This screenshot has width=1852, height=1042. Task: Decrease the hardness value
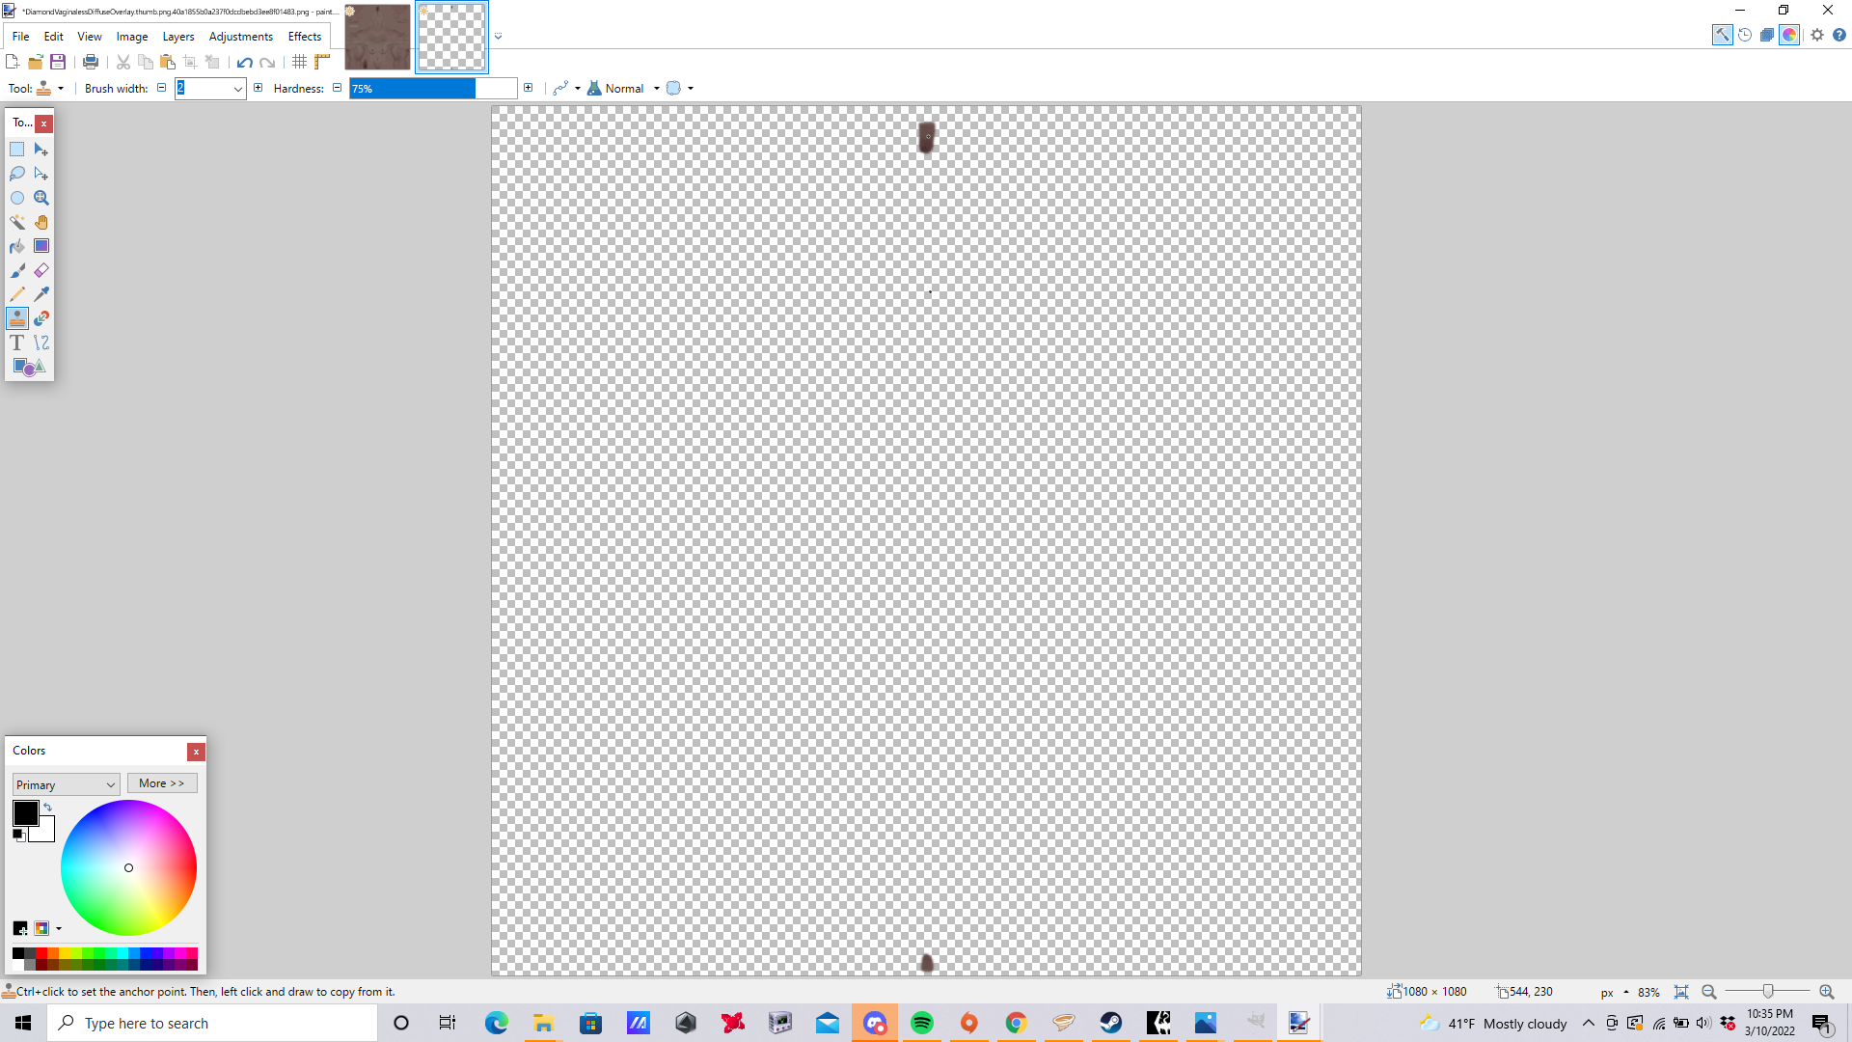coord(337,88)
